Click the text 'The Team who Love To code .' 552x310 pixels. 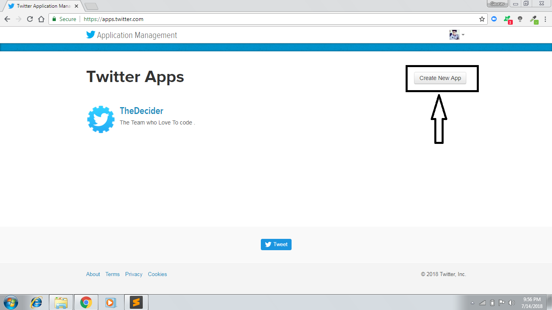click(x=157, y=122)
